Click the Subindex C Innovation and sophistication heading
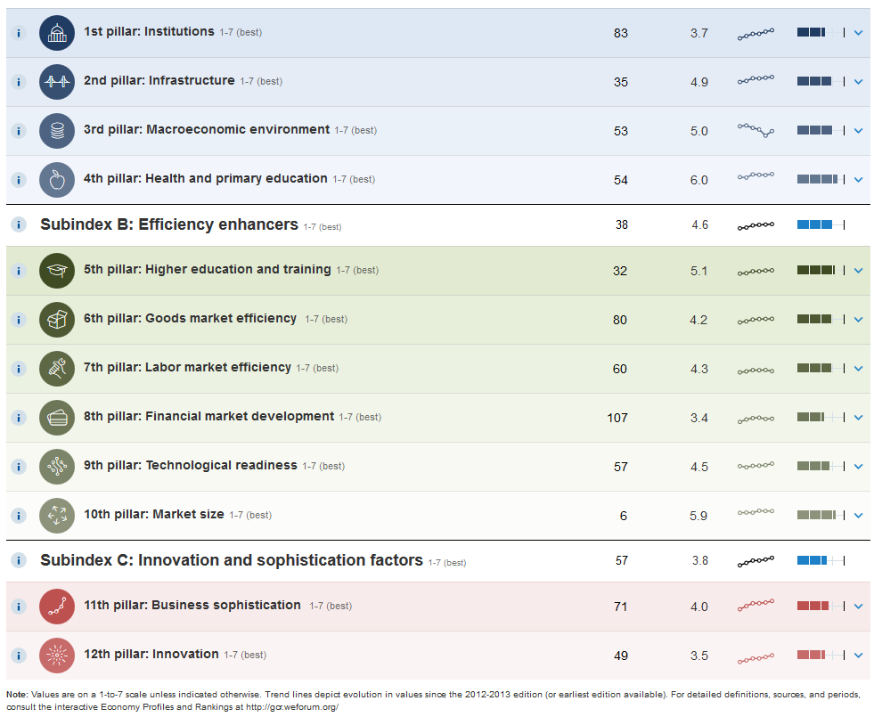Viewport: 874px width, 717px height. [x=232, y=560]
